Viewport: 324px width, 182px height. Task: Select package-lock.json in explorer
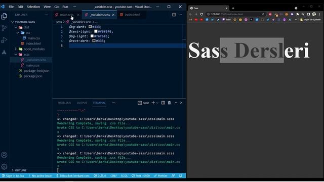pos(36,71)
